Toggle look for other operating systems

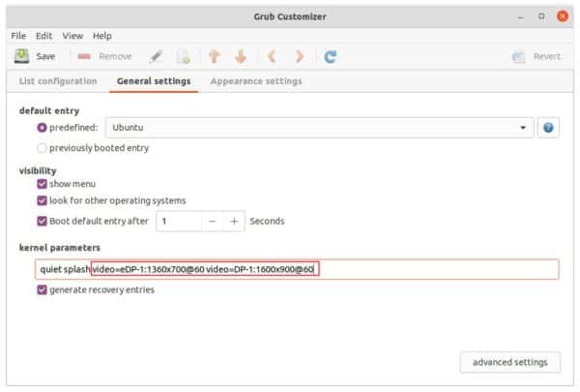(x=42, y=200)
